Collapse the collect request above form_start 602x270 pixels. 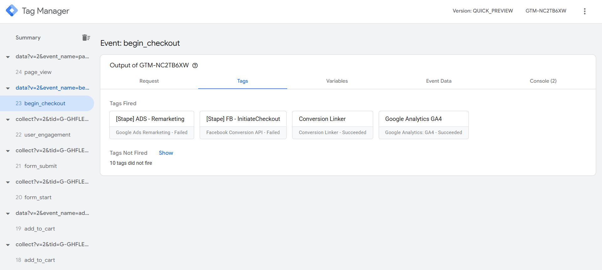pyautogui.click(x=8, y=182)
